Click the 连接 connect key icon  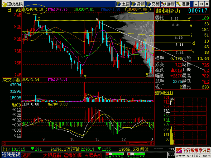click(x=183, y=4)
